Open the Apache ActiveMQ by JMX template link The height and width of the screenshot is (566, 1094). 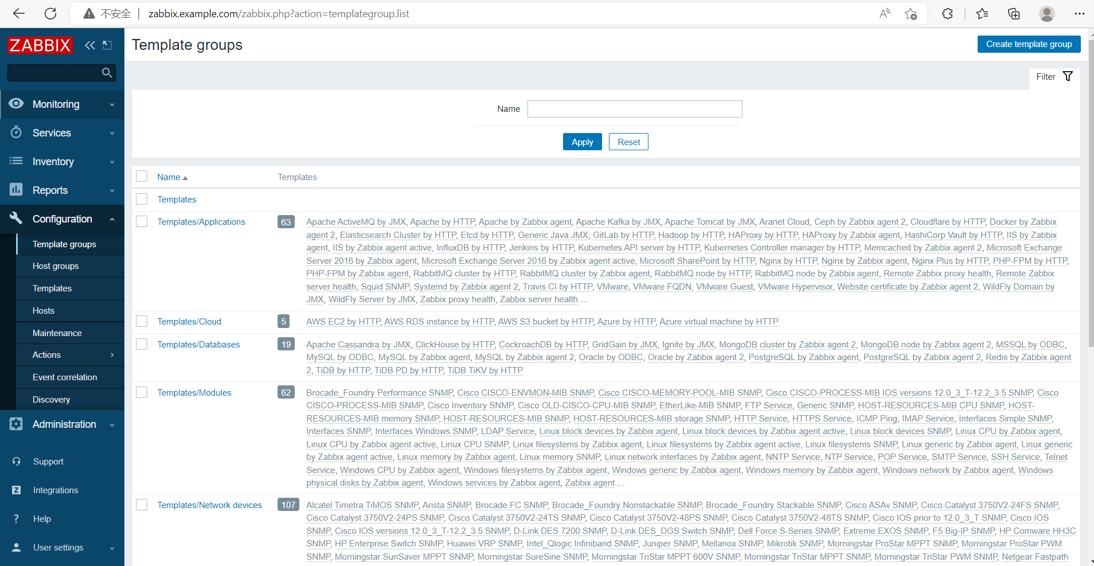click(356, 222)
